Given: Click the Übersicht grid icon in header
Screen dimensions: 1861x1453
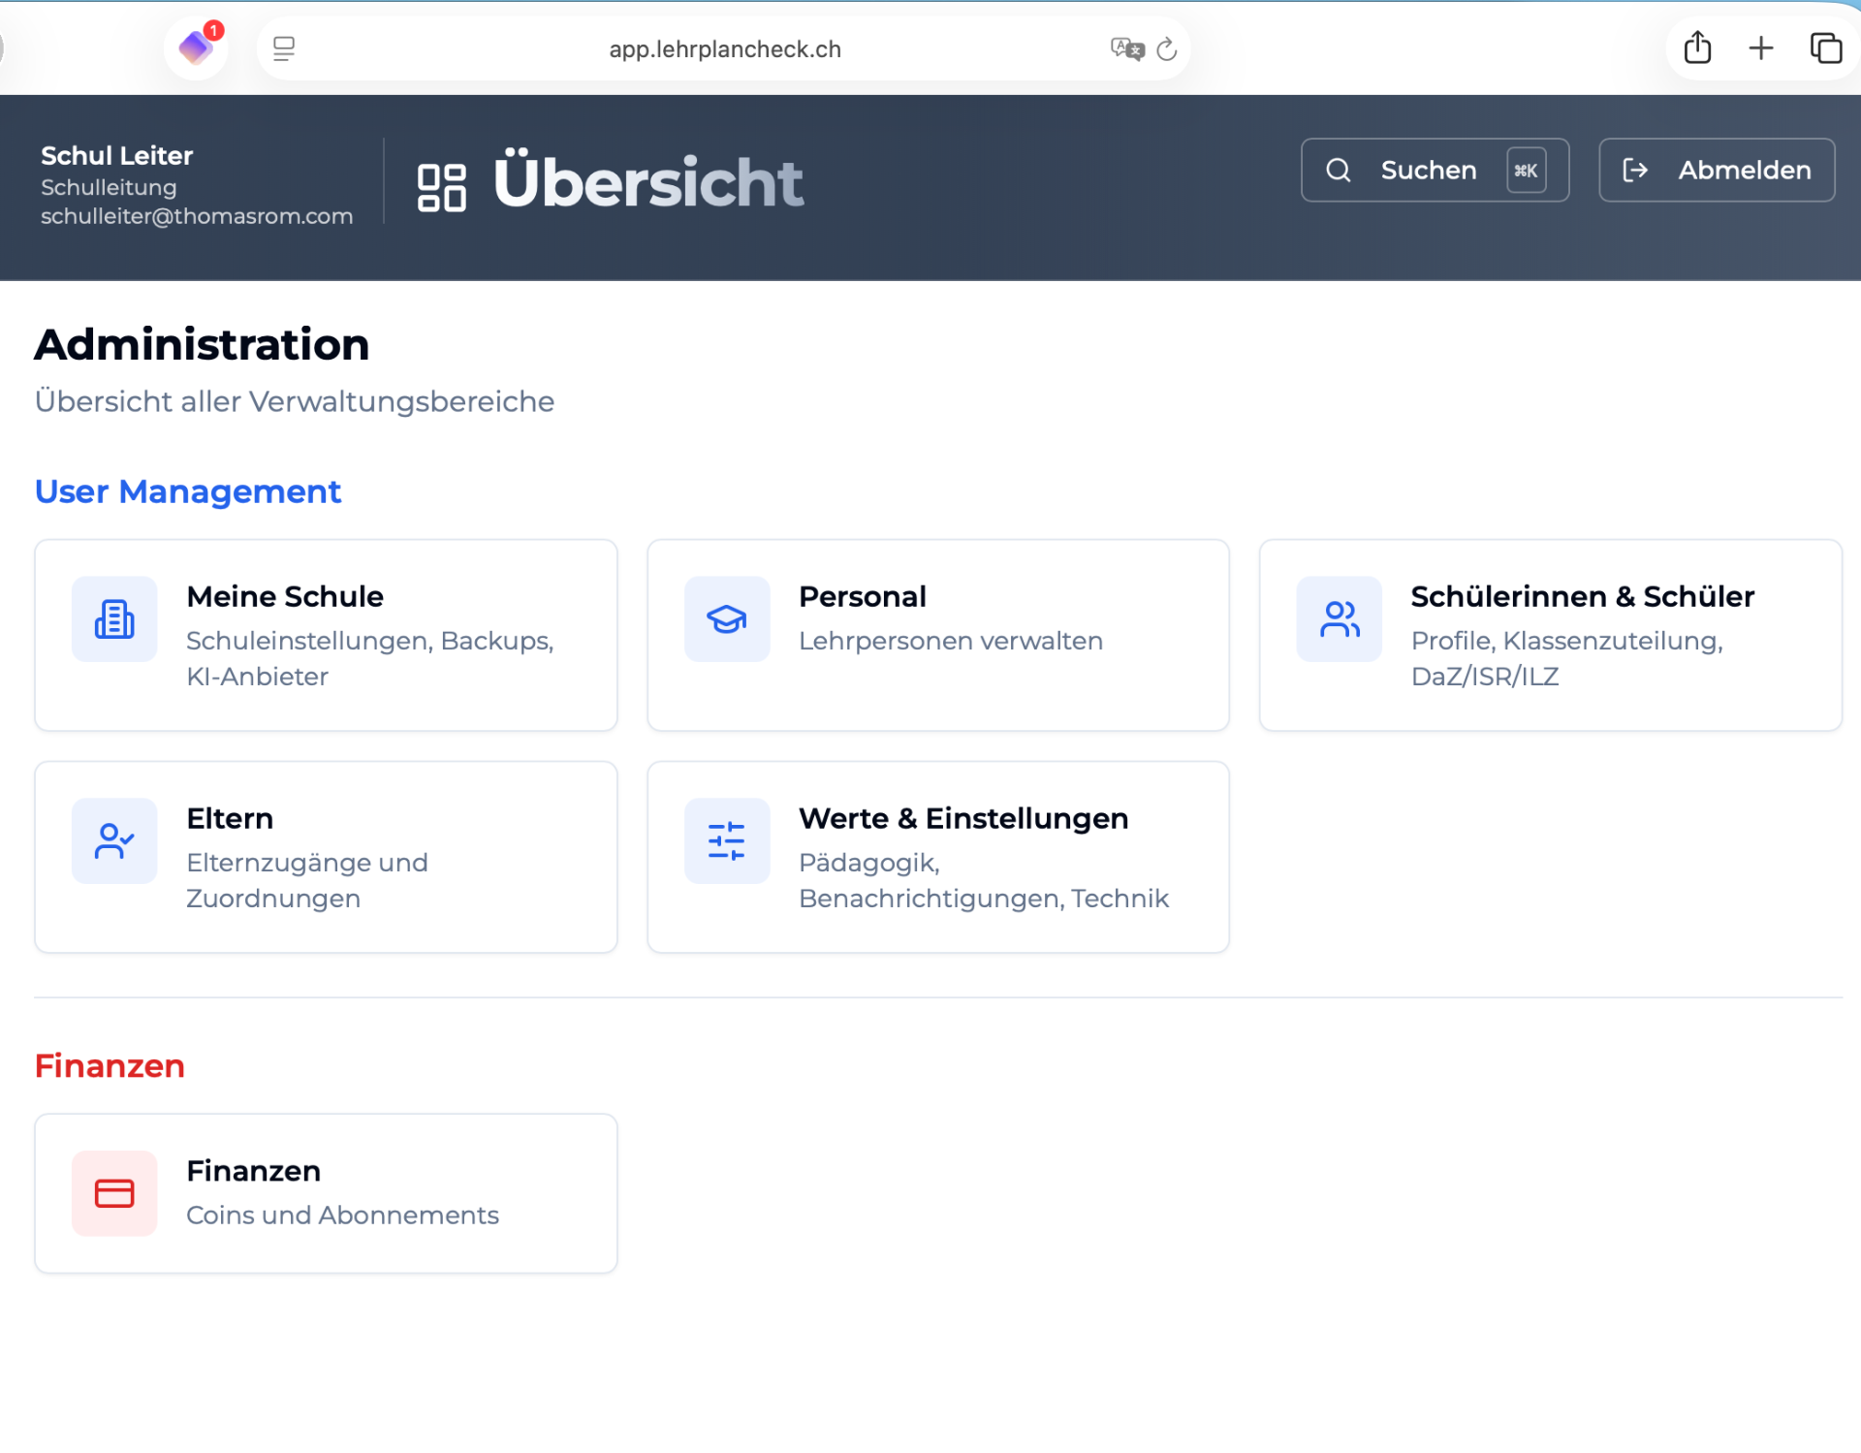Looking at the screenshot, I should pyautogui.click(x=442, y=186).
